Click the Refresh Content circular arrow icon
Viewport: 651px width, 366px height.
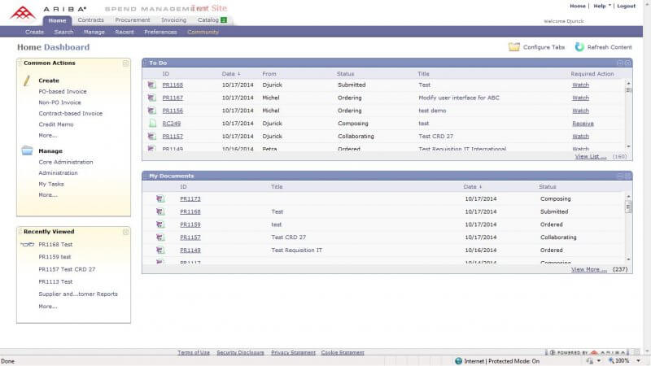point(579,47)
